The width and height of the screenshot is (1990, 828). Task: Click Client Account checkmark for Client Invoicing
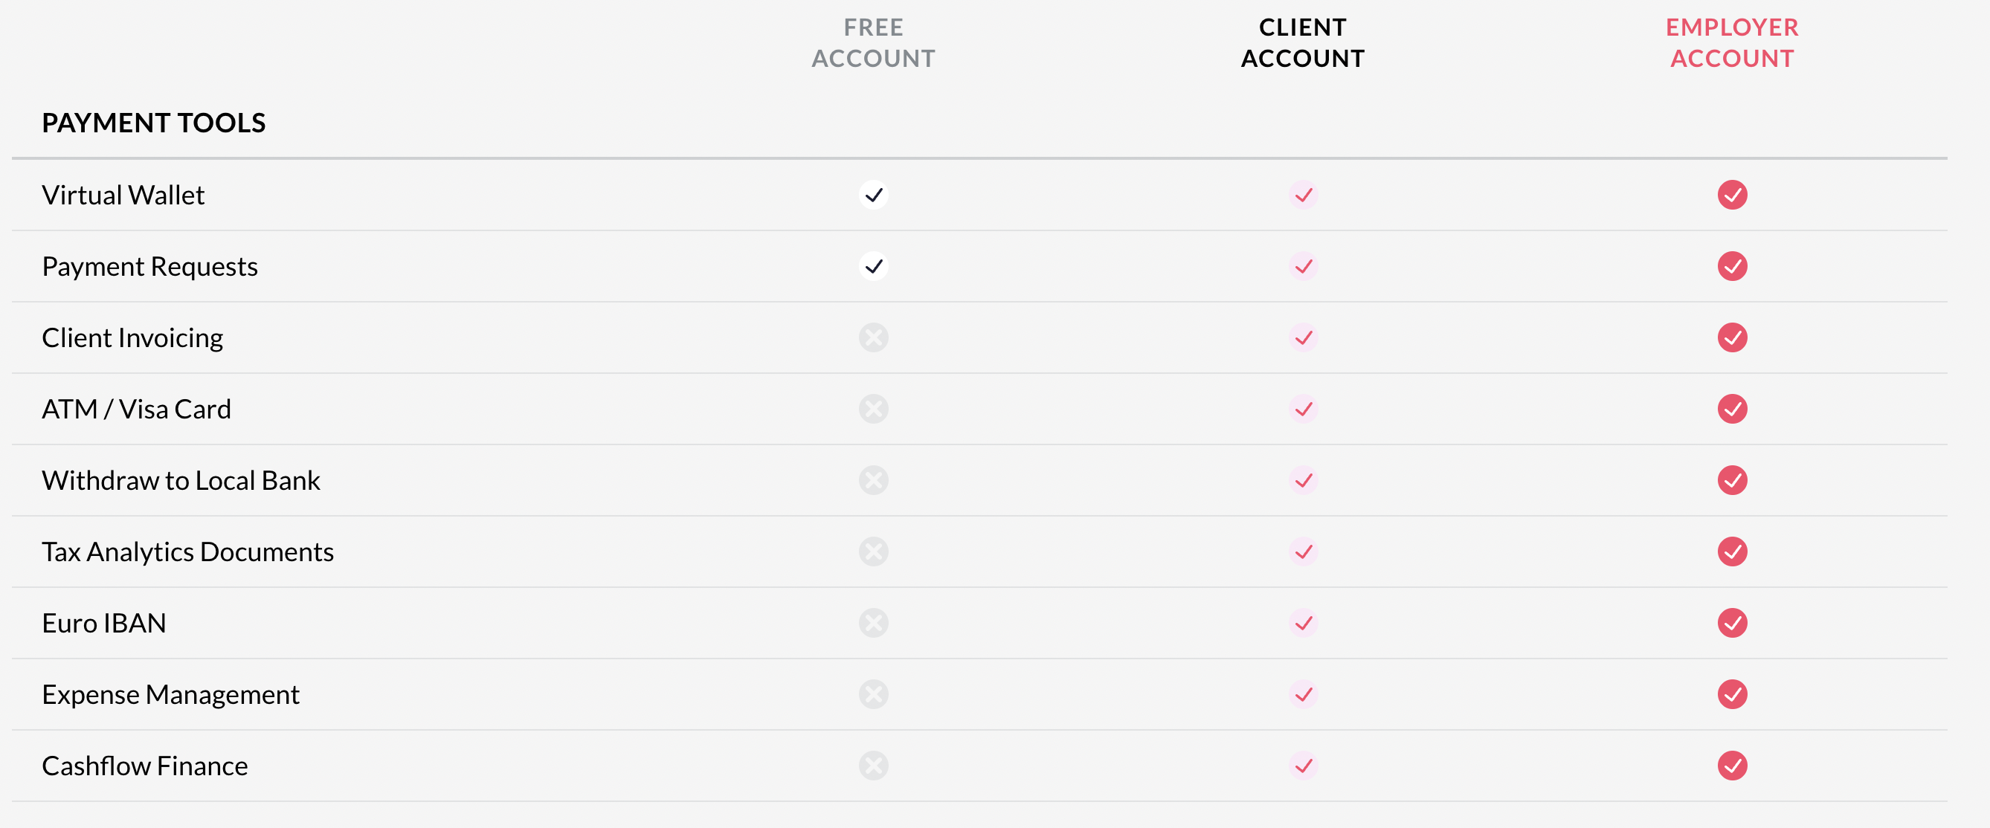pyautogui.click(x=1303, y=337)
